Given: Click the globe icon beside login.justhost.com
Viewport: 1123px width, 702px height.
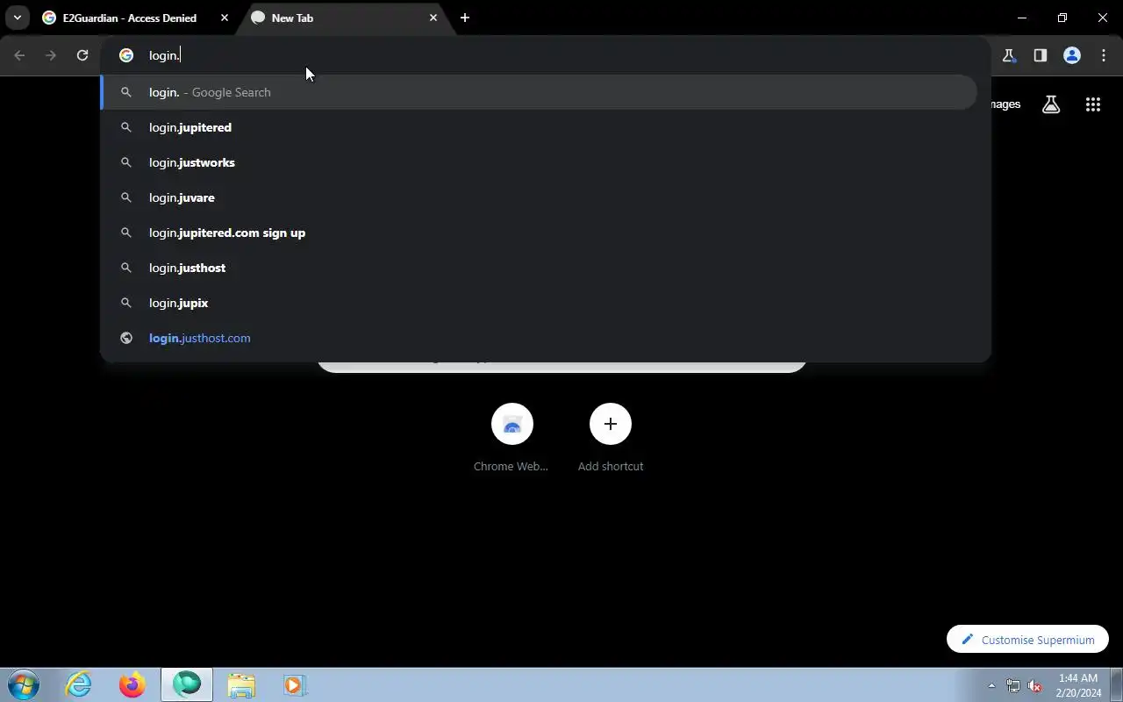Looking at the screenshot, I should [126, 338].
